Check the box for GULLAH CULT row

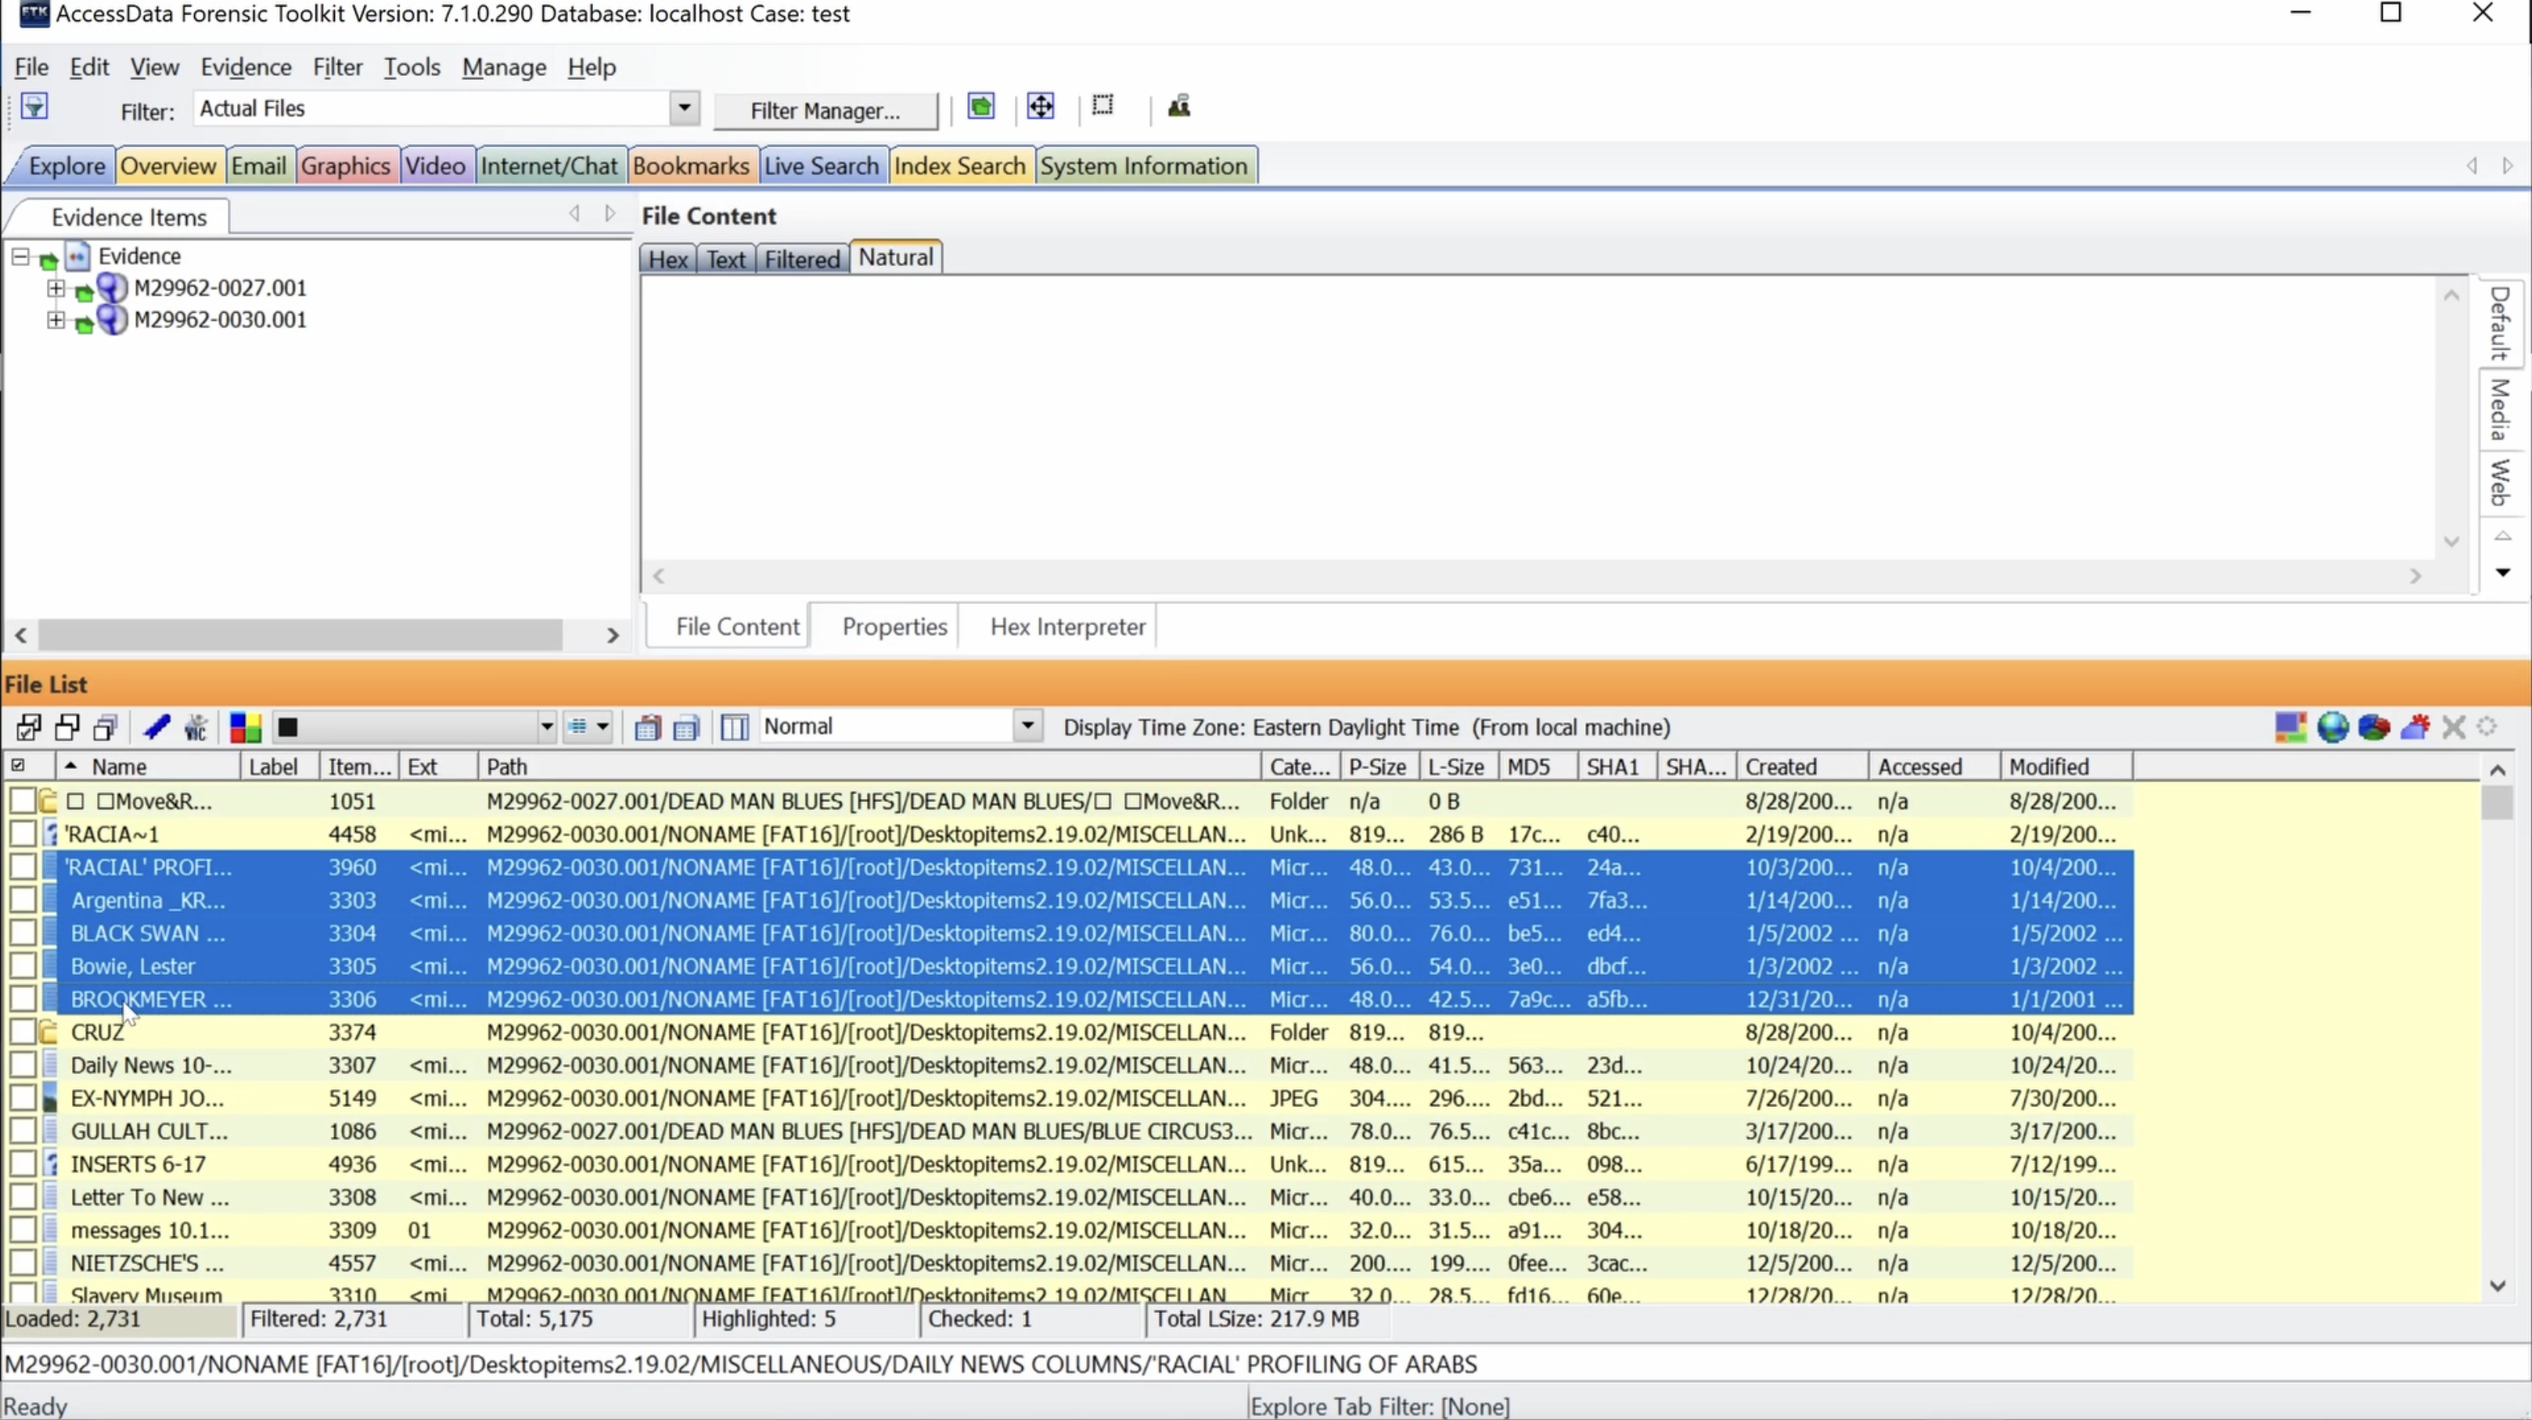23,1130
